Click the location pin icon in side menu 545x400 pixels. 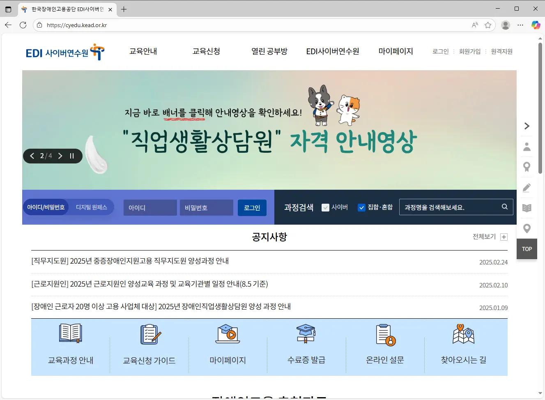pos(527,228)
